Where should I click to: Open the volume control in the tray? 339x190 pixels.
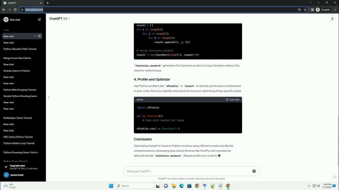[x=318, y=186]
